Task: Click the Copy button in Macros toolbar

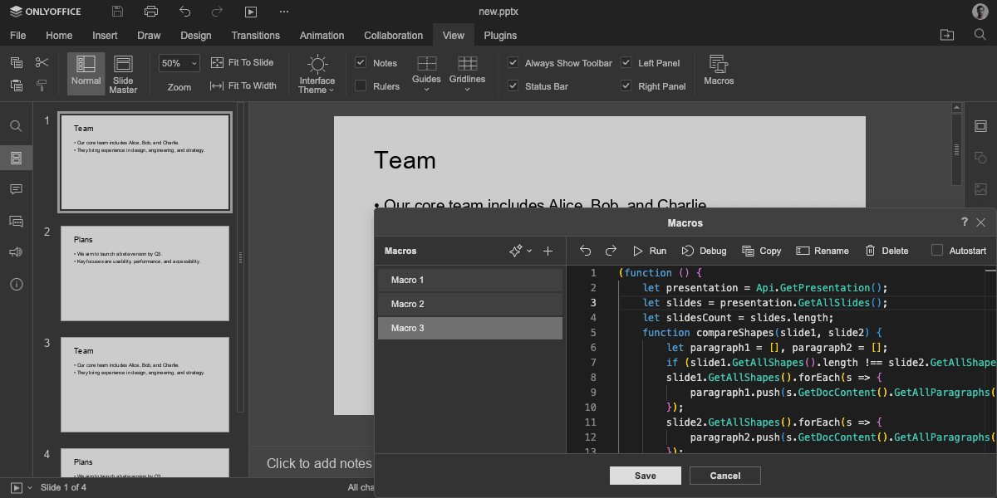Action: 761,251
